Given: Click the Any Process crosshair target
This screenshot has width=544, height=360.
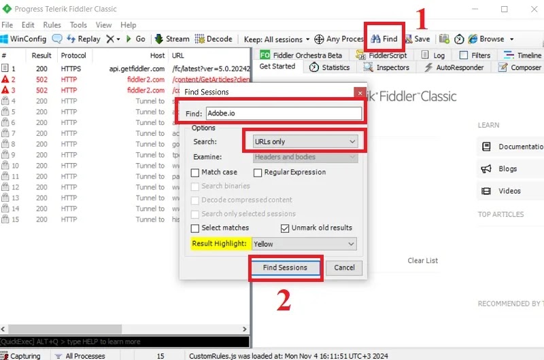Looking at the screenshot, I should click(x=319, y=39).
